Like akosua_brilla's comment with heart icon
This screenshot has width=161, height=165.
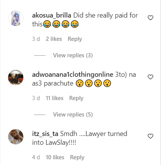[x=150, y=18]
